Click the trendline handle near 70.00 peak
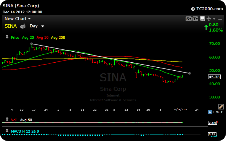226x141 pixels. click(32, 44)
